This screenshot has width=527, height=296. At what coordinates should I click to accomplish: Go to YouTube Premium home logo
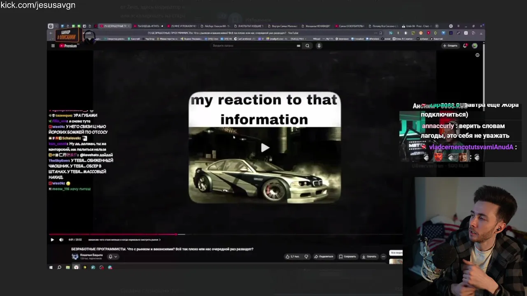tap(68, 46)
